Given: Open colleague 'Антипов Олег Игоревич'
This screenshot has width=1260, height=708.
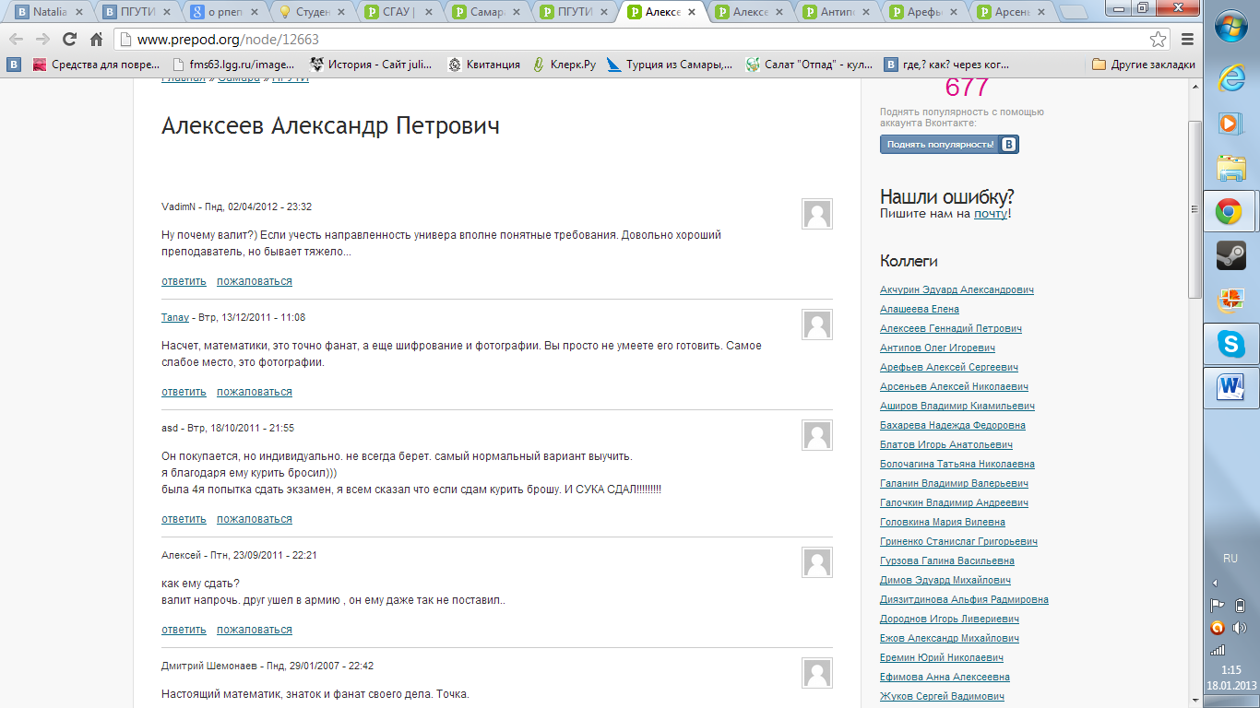Looking at the screenshot, I should tap(937, 348).
